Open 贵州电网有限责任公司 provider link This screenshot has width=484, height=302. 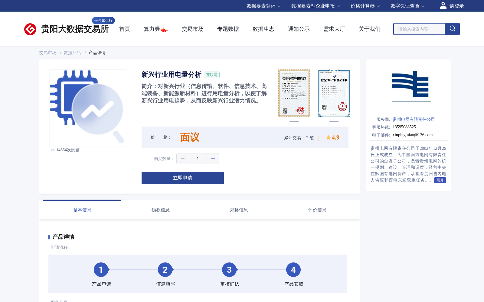[414, 119]
